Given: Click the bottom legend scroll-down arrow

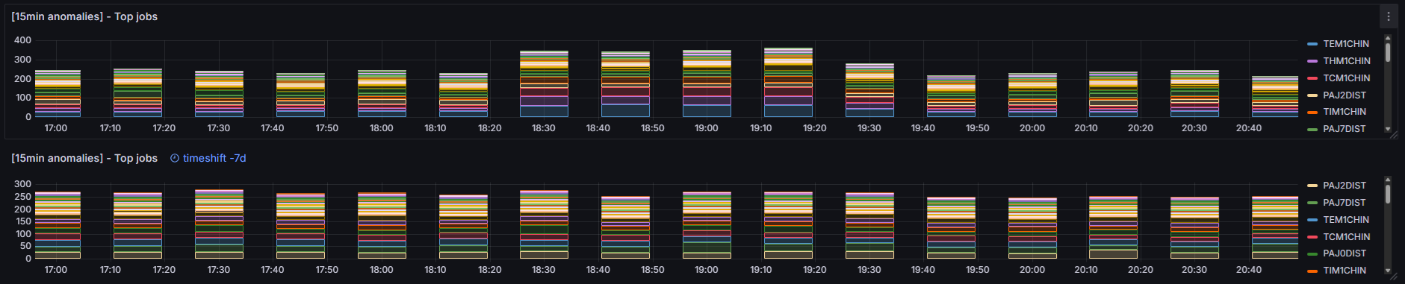Looking at the screenshot, I should pos(1388,271).
